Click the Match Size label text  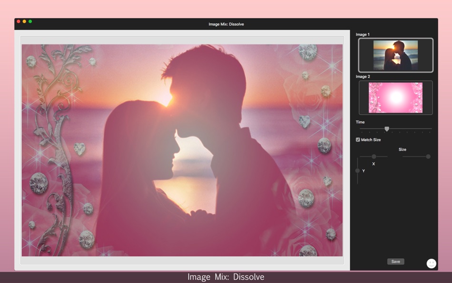(x=371, y=140)
